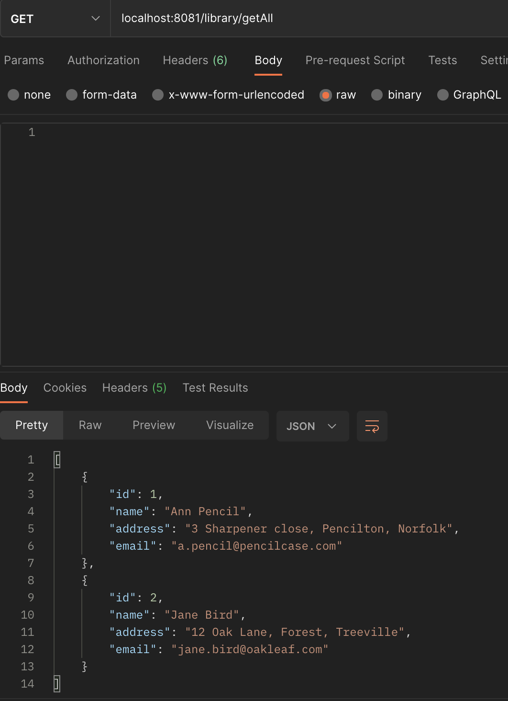The image size is (508, 701).
Task: Select the response Body tab
Action: 14,388
